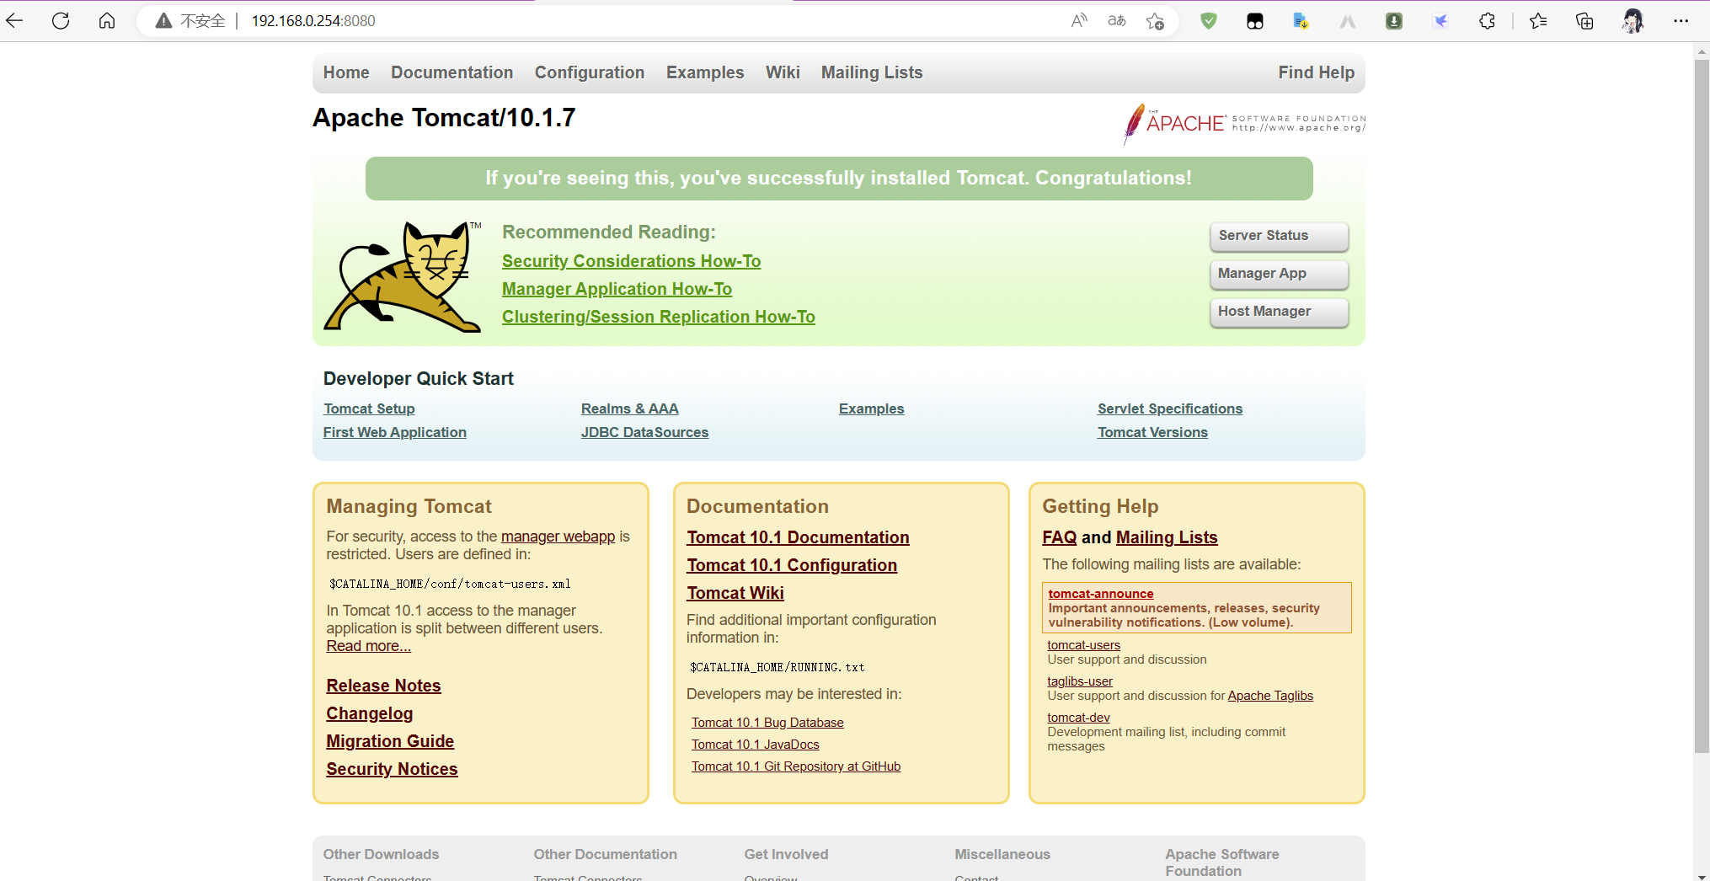
Task: Open the Configuration nav item
Action: (x=590, y=72)
